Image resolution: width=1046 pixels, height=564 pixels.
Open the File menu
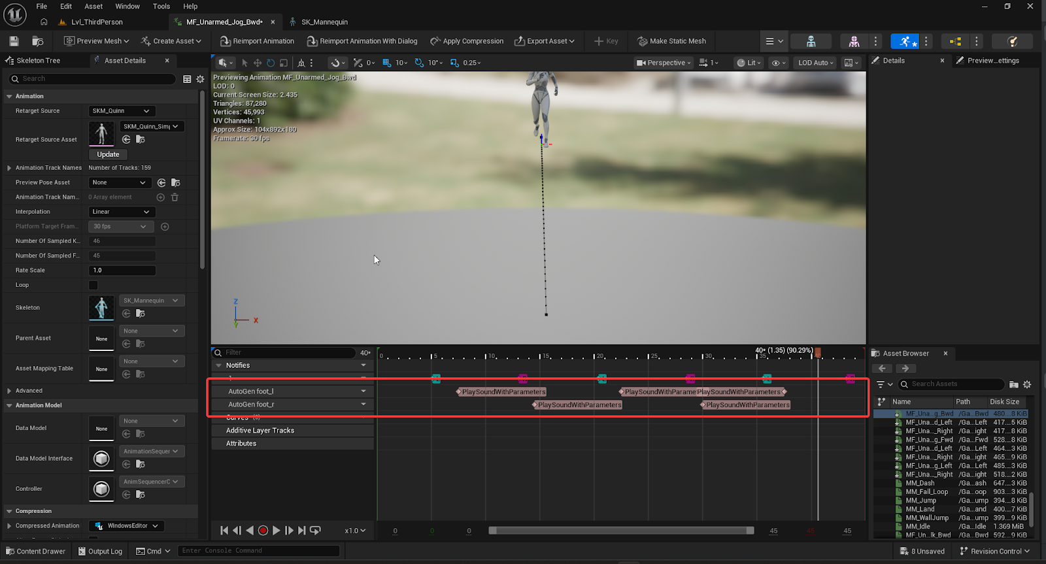coord(42,7)
